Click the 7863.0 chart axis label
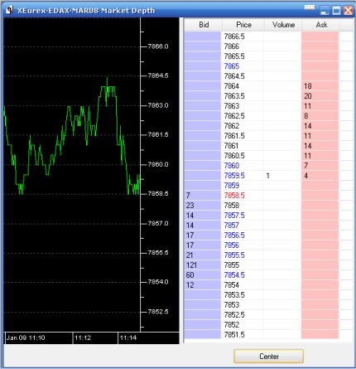 tap(158, 105)
